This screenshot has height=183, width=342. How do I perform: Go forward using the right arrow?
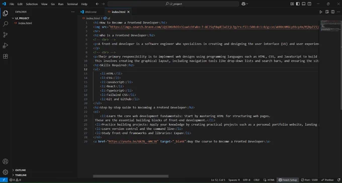click(x=103, y=4)
